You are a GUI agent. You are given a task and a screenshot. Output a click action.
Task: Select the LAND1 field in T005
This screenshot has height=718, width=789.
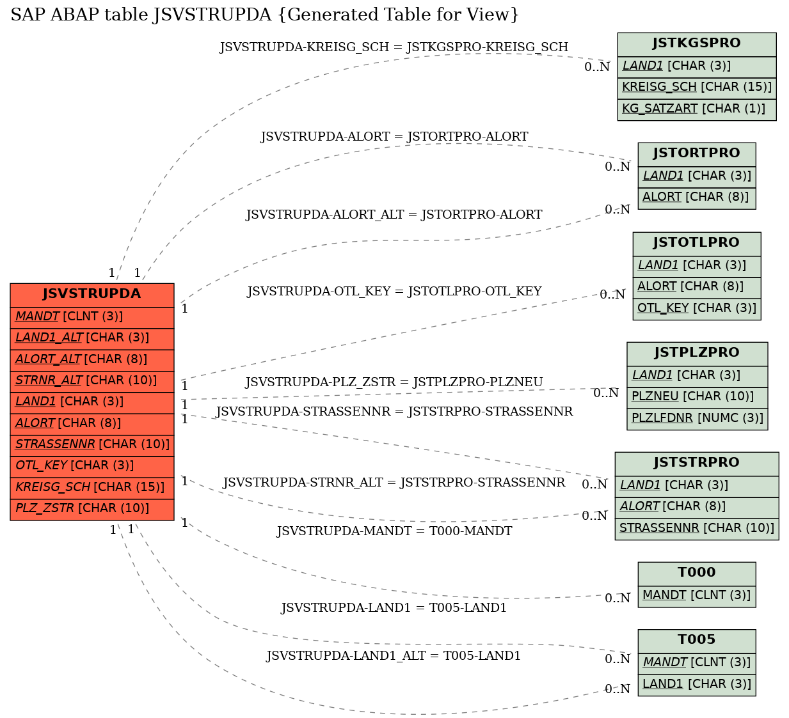[697, 685]
